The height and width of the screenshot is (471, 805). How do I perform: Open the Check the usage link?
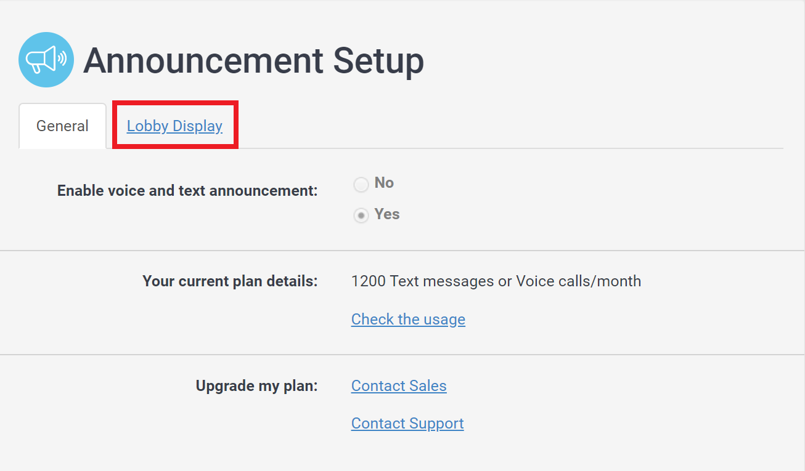(x=408, y=319)
